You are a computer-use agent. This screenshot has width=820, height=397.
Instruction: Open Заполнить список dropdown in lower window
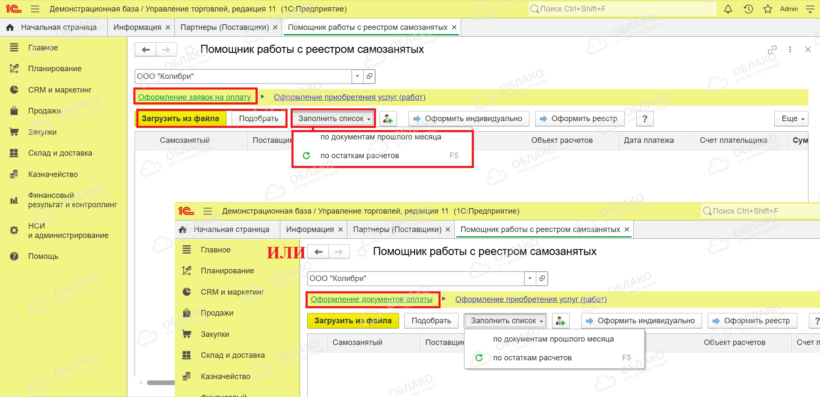point(506,321)
